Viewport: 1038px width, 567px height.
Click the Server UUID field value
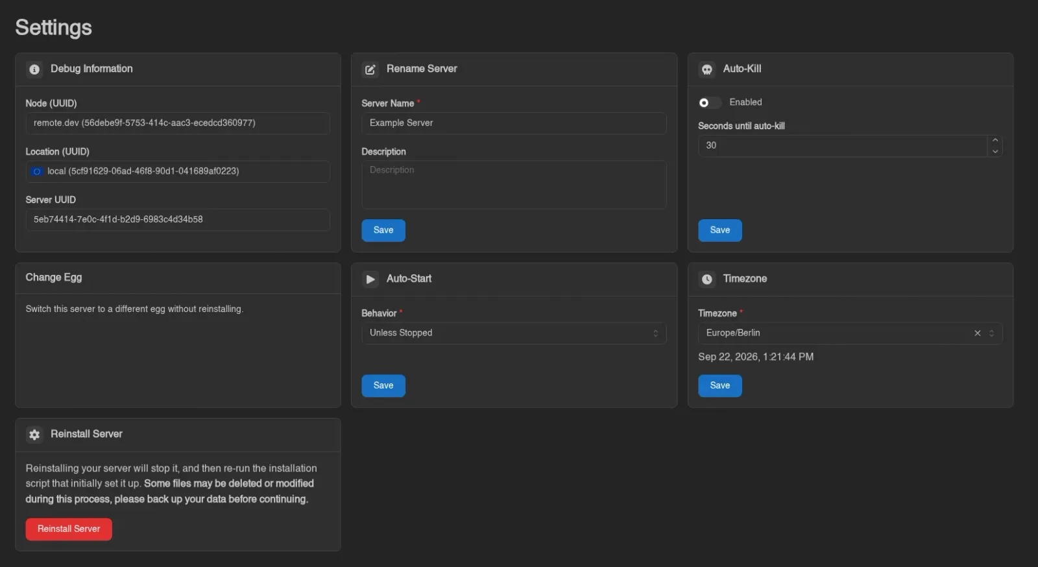[x=177, y=219]
